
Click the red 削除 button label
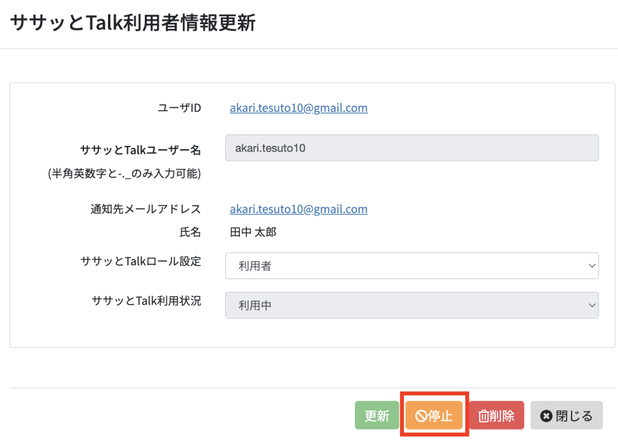coord(502,416)
